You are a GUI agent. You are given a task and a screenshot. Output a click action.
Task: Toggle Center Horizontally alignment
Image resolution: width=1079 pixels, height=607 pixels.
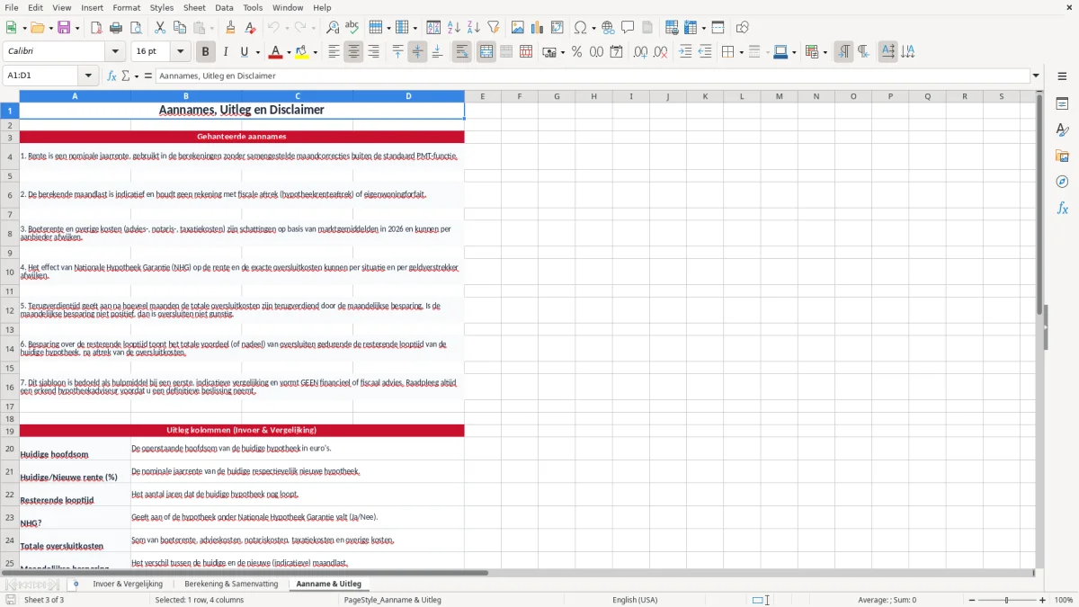[x=353, y=52]
